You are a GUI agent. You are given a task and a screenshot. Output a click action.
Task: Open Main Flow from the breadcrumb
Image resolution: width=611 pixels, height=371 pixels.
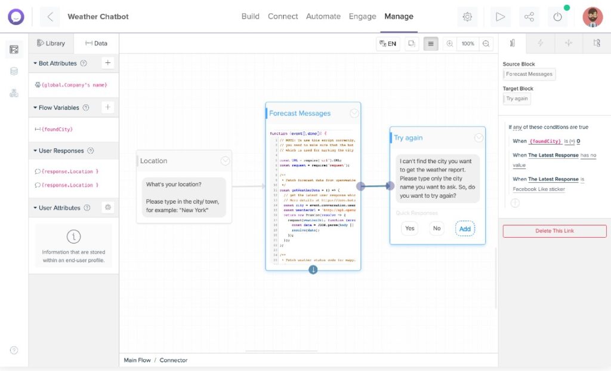click(138, 360)
